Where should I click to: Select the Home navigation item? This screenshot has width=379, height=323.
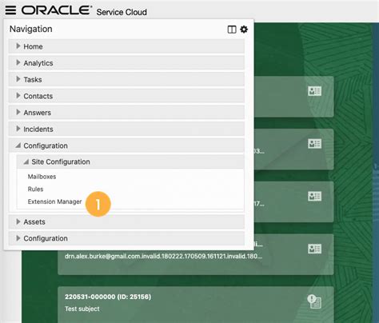(x=126, y=46)
